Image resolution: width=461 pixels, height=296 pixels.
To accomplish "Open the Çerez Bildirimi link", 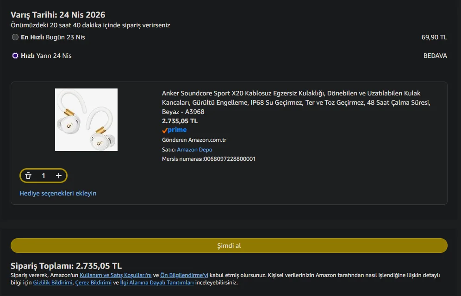I will (93, 282).
